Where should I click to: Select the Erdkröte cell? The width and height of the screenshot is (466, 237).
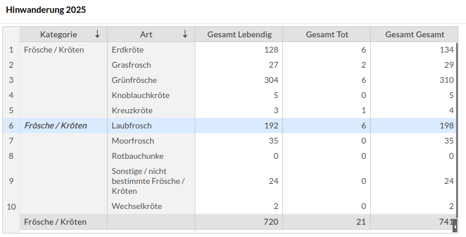click(x=127, y=50)
